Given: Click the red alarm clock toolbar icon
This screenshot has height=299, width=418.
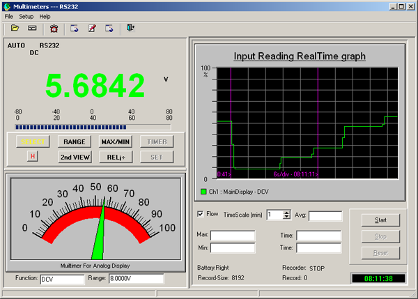Looking at the screenshot, I should pos(54,29).
